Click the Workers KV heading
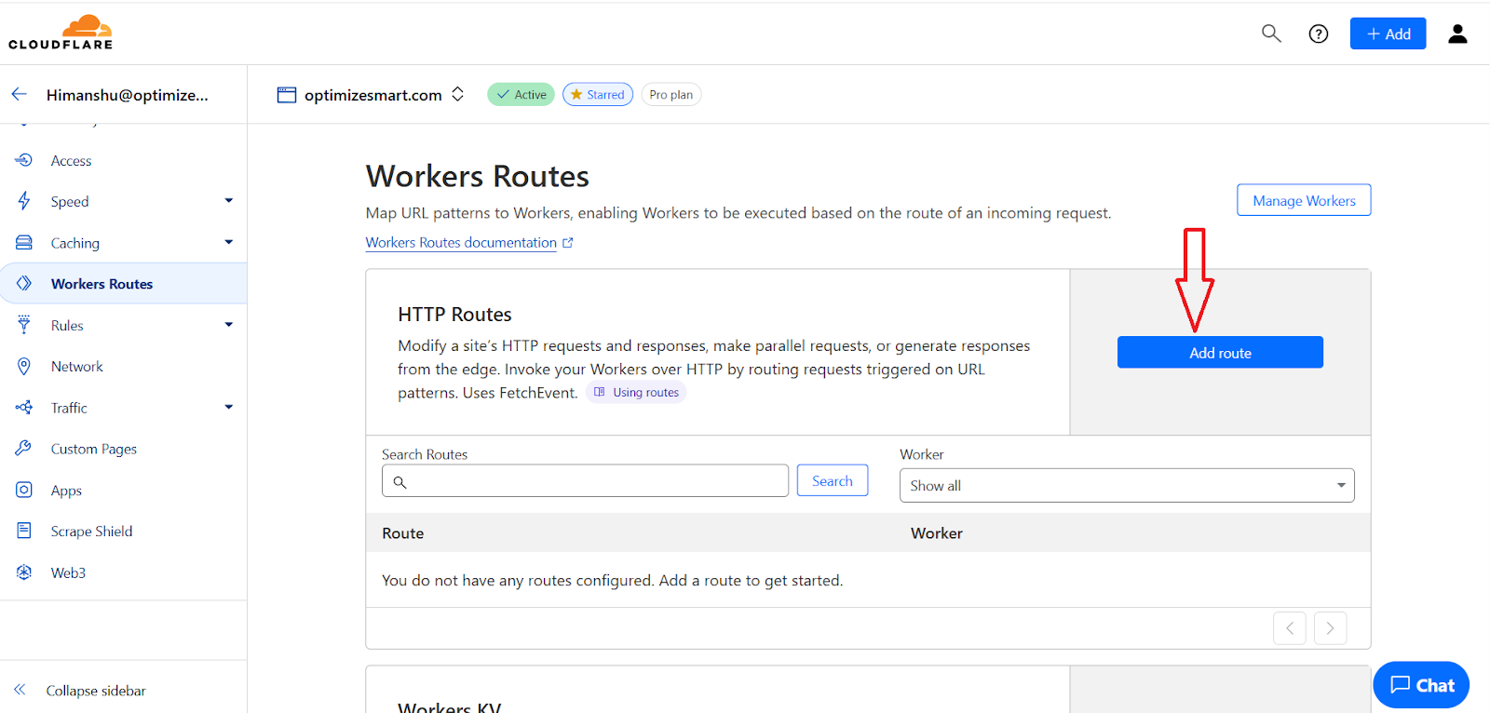 (450, 706)
